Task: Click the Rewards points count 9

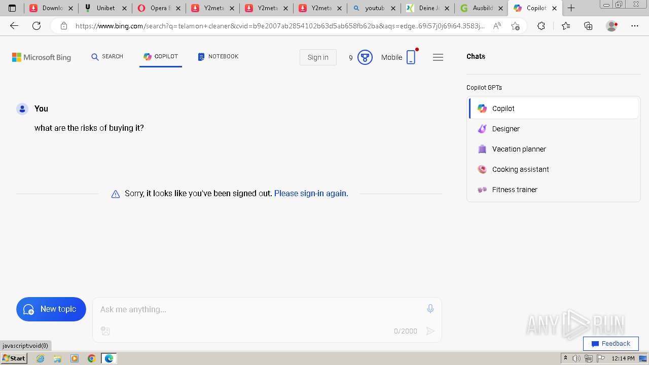Action: [x=350, y=58]
